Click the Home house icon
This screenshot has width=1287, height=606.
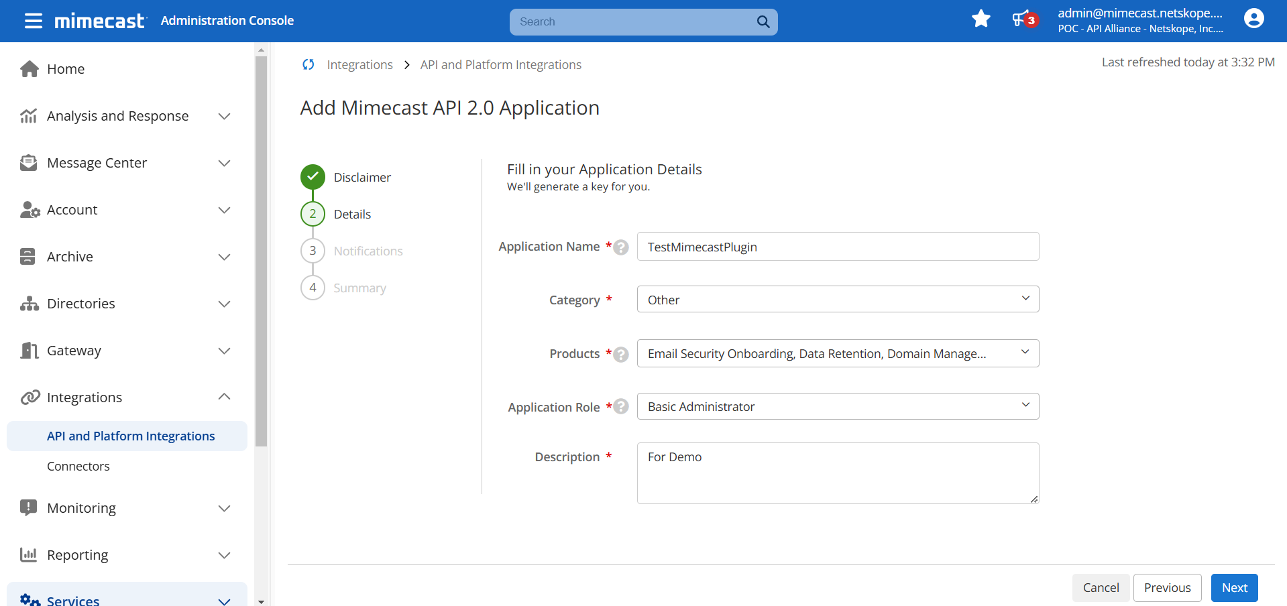click(30, 69)
